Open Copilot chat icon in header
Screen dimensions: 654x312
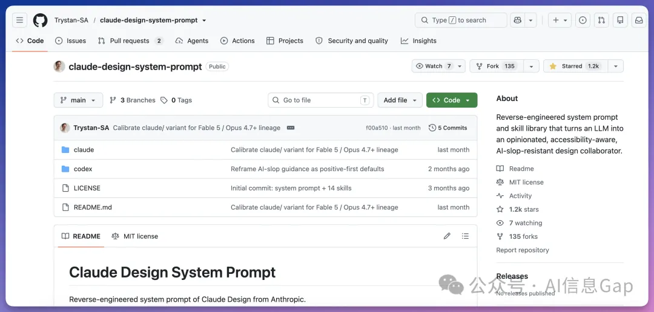[518, 20]
